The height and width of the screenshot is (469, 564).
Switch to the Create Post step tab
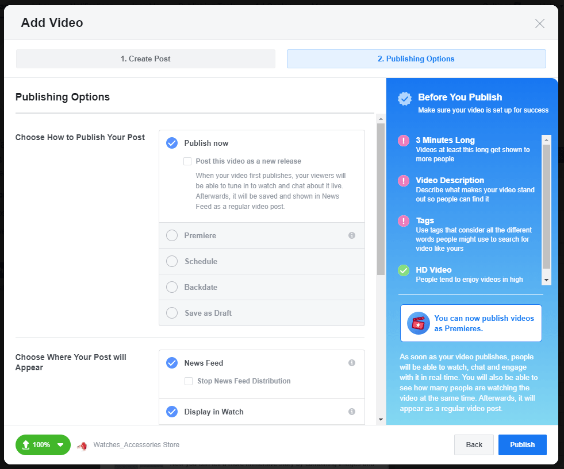tap(145, 59)
